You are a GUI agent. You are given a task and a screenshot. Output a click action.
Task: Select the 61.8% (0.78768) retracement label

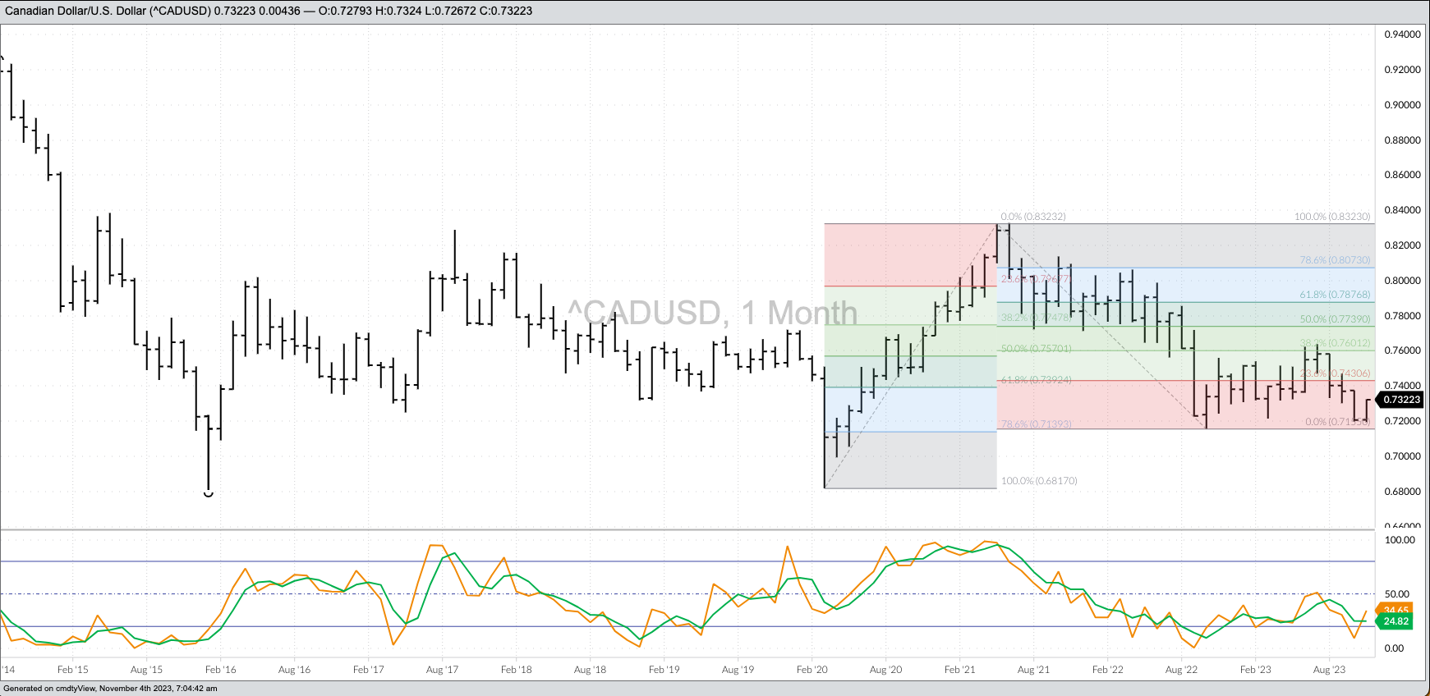coord(1334,295)
